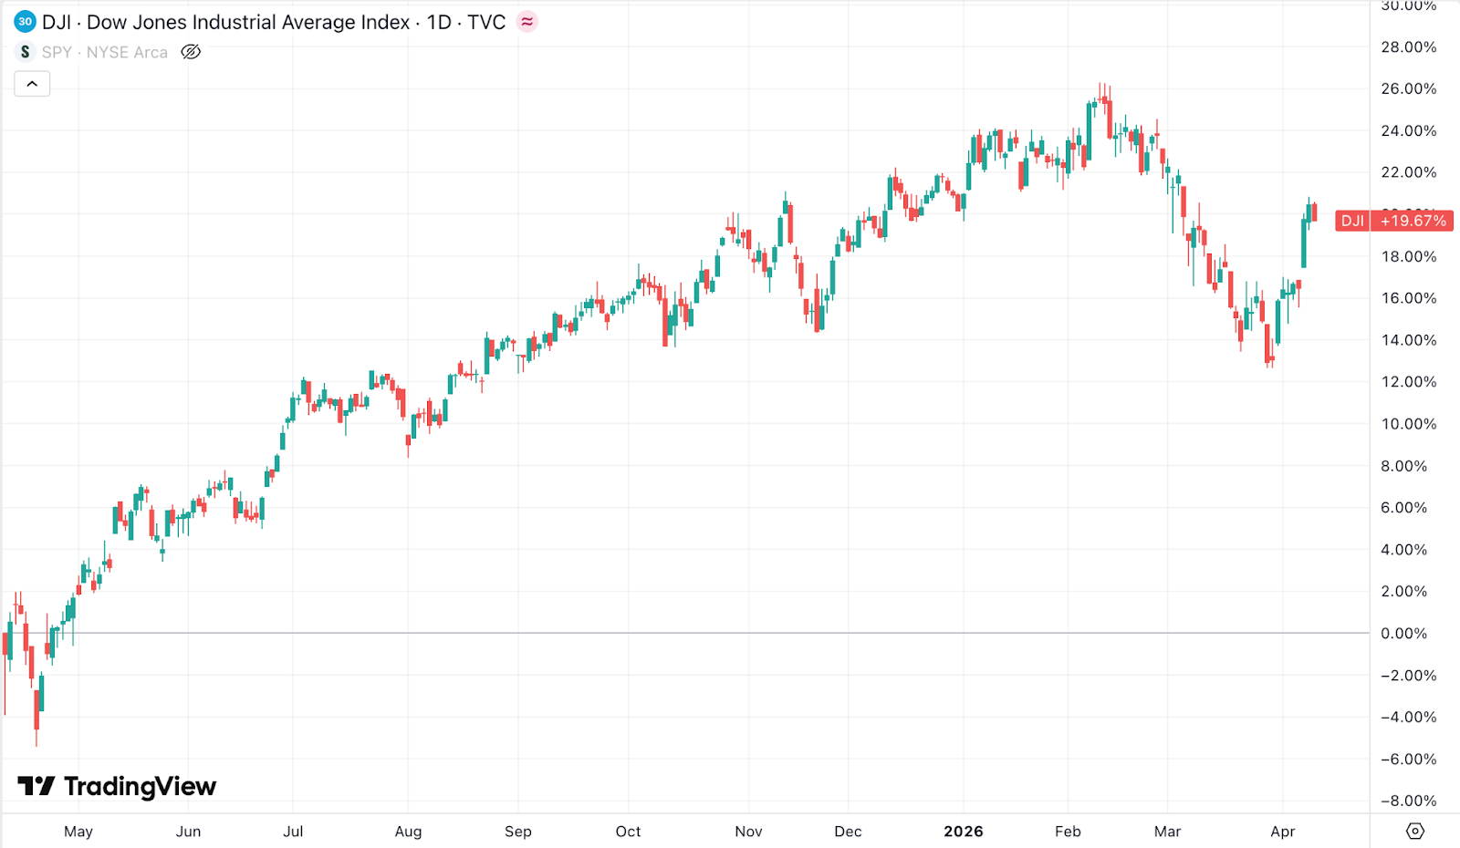Select the SPY · NYSE Arca legend entry
This screenshot has height=848, width=1460.
coord(105,52)
